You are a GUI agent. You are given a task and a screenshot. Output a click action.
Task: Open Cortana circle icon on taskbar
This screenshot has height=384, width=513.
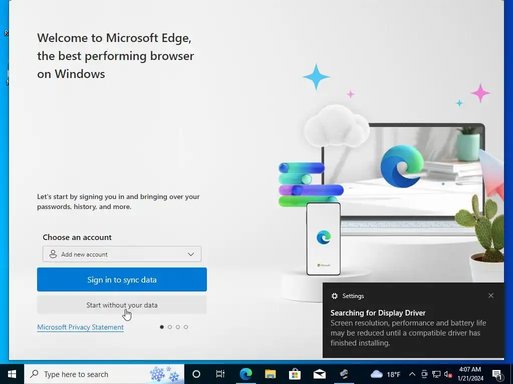[196, 374]
